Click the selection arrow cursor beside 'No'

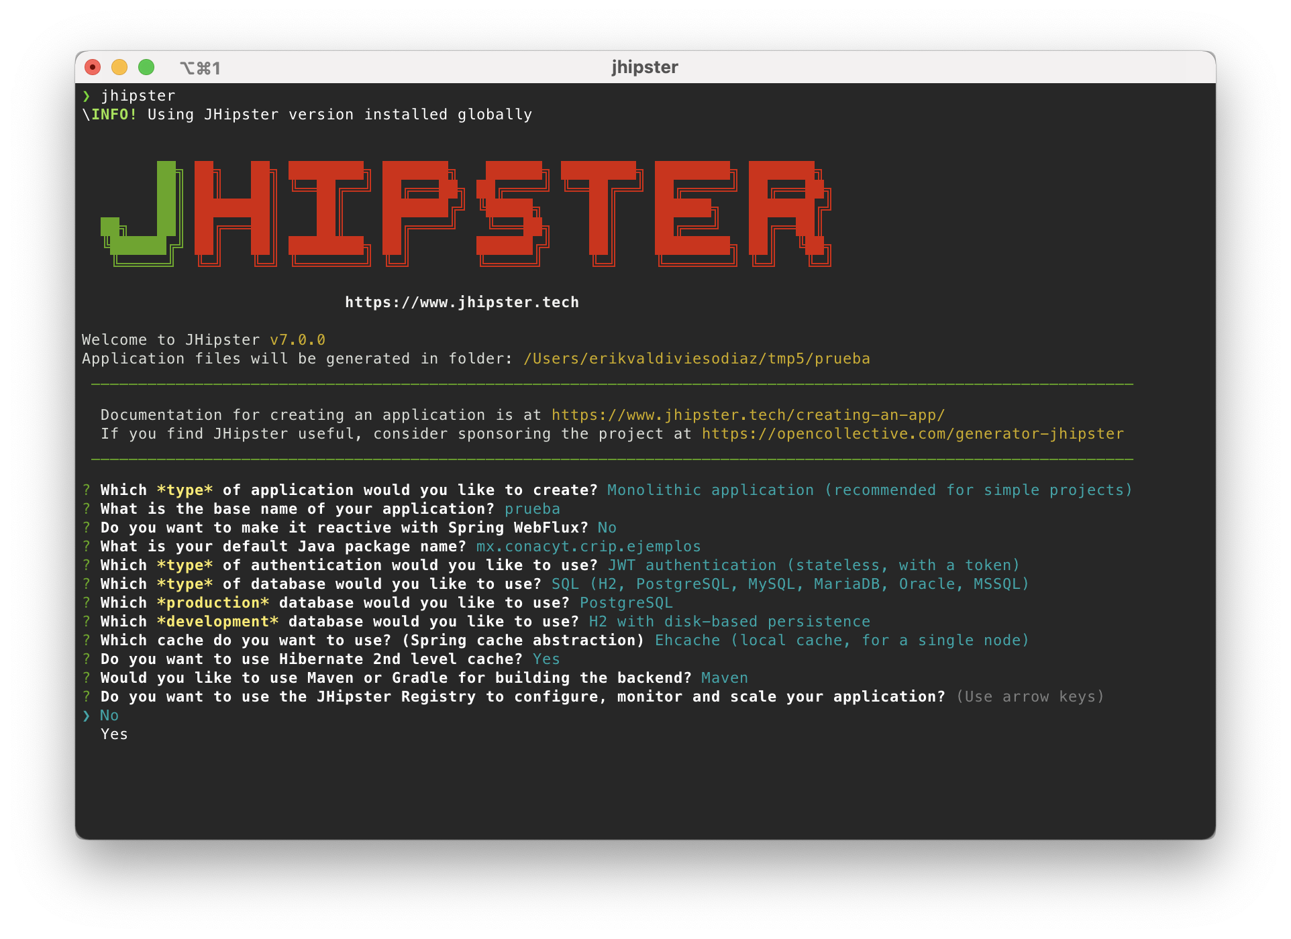tap(87, 716)
